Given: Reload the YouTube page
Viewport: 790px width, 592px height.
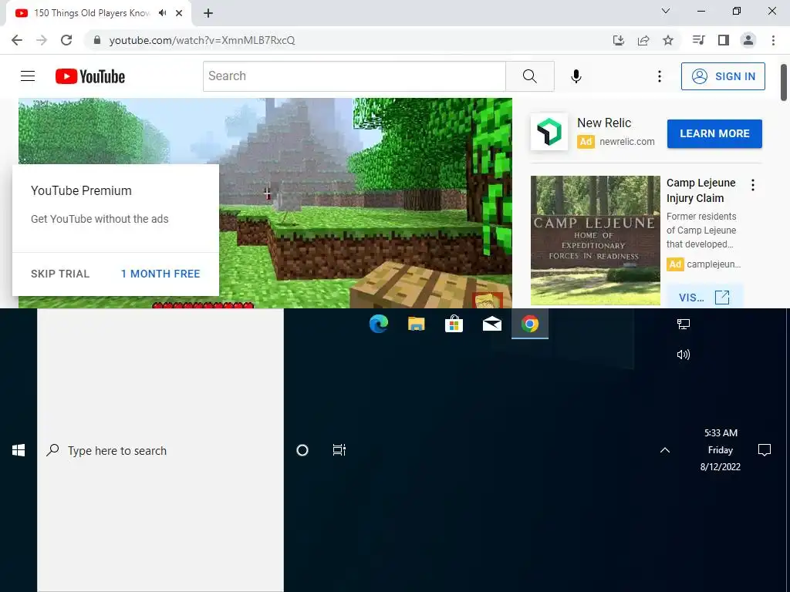Looking at the screenshot, I should pyautogui.click(x=66, y=40).
